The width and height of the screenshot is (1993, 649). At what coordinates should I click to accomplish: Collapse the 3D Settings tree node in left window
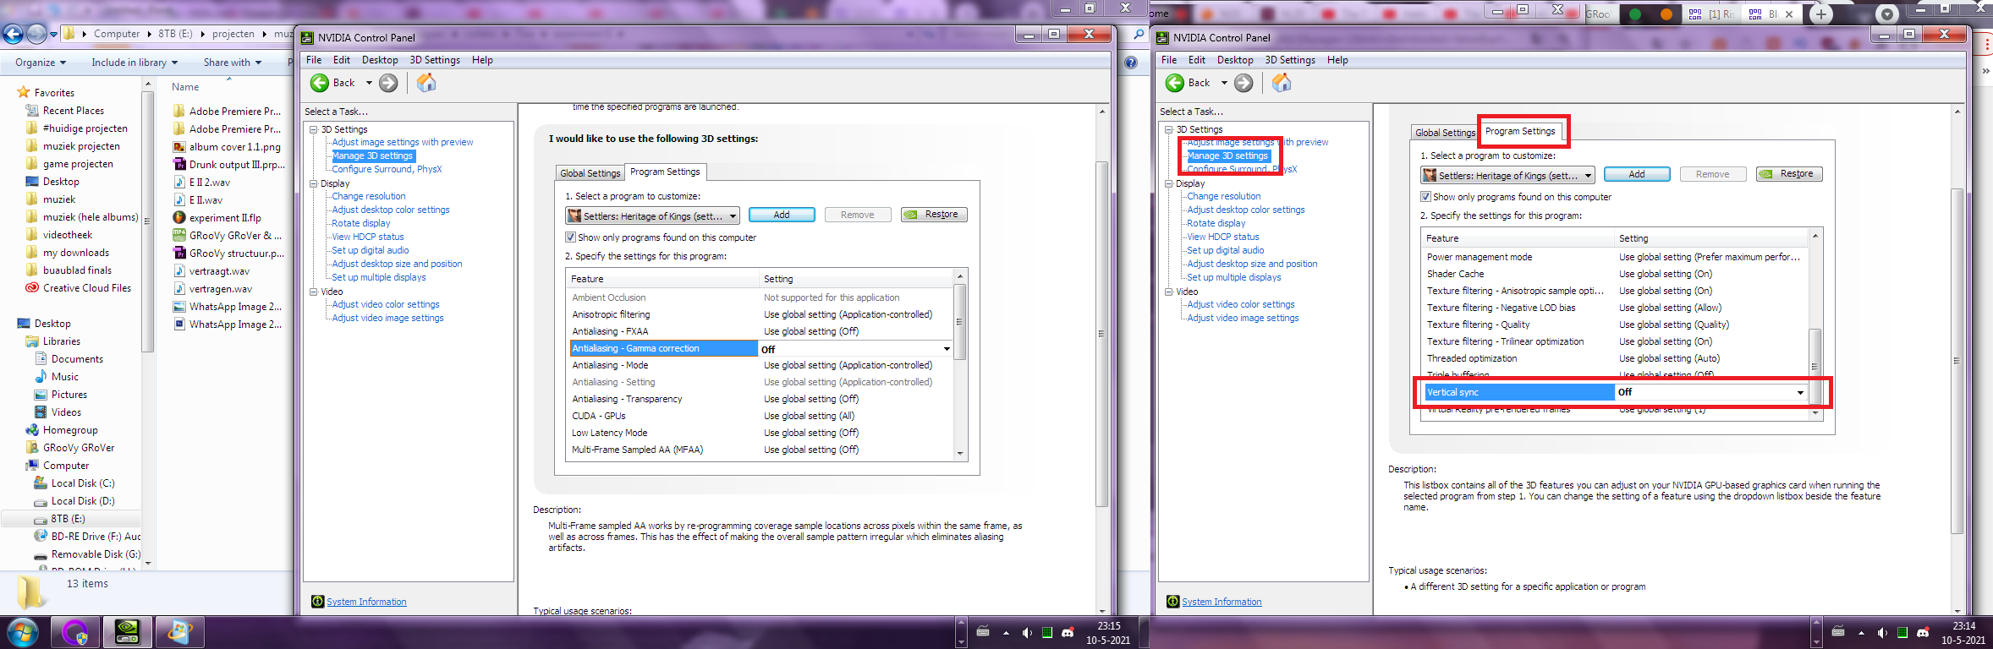tap(314, 129)
